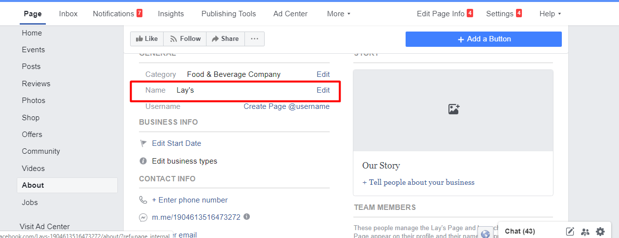This screenshot has width=619, height=238.
Task: Select Home in left sidebar
Action: click(x=32, y=33)
